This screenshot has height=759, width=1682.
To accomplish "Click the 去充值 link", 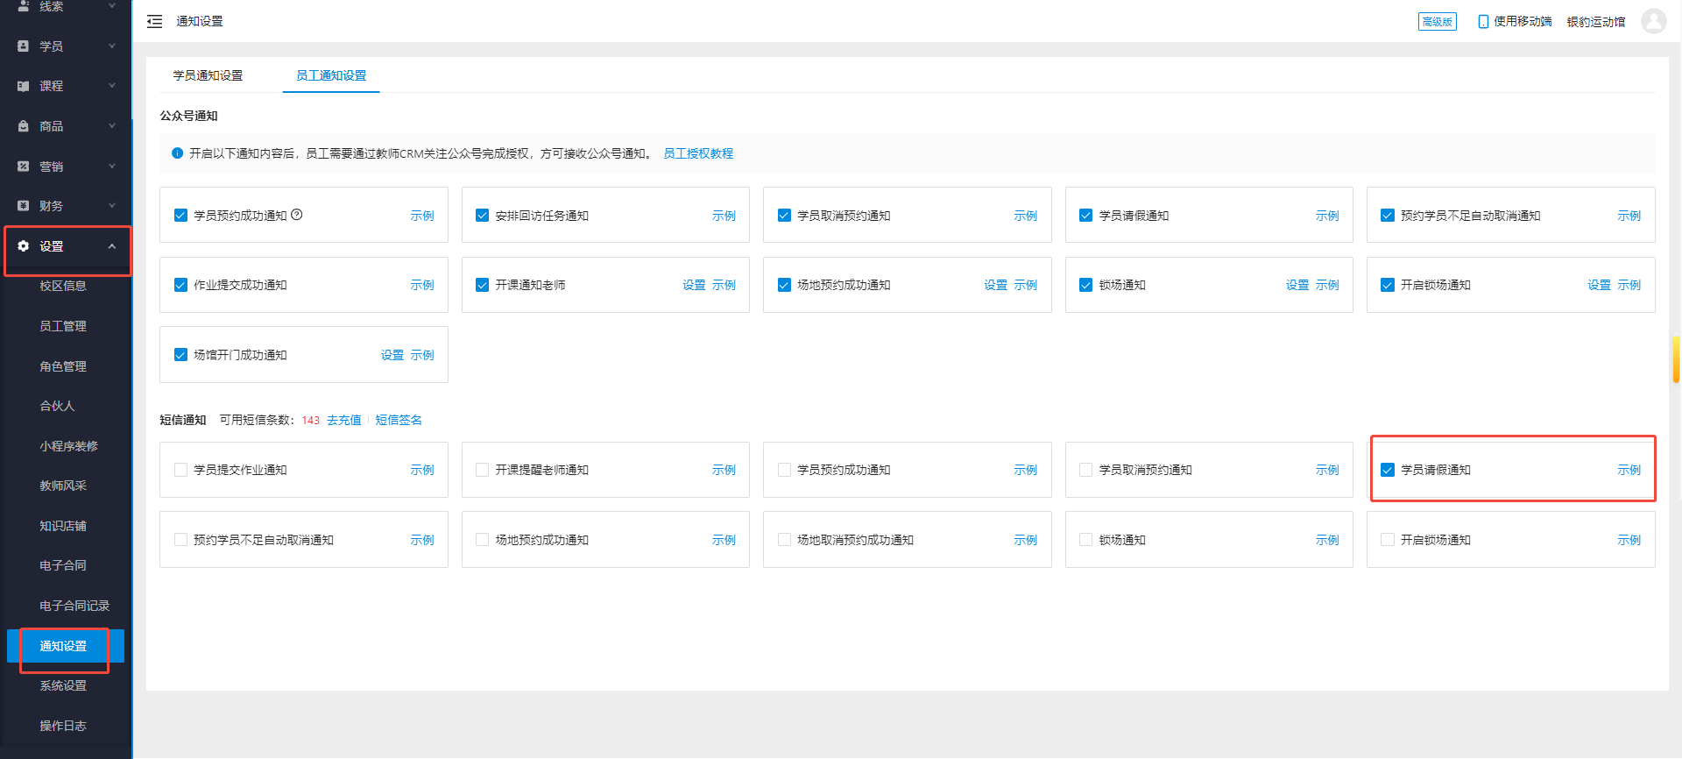I will pos(343,420).
